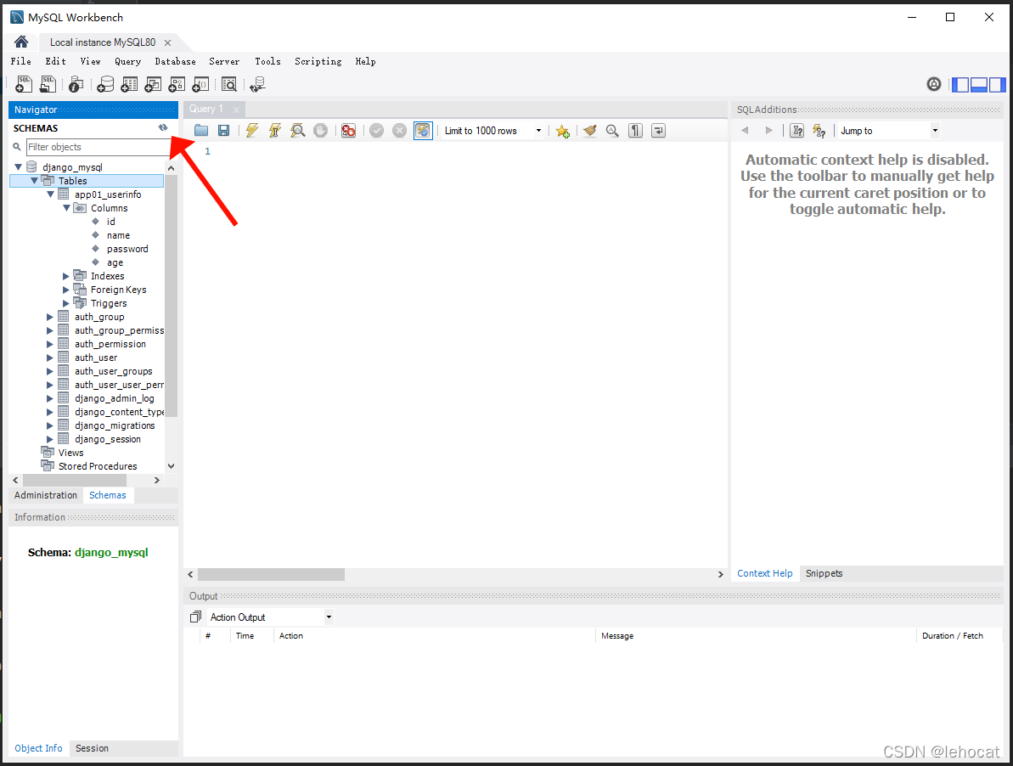Screen dimensions: 1013x766
Task: Open SQL script file in main toolbar
Action: click(x=48, y=84)
